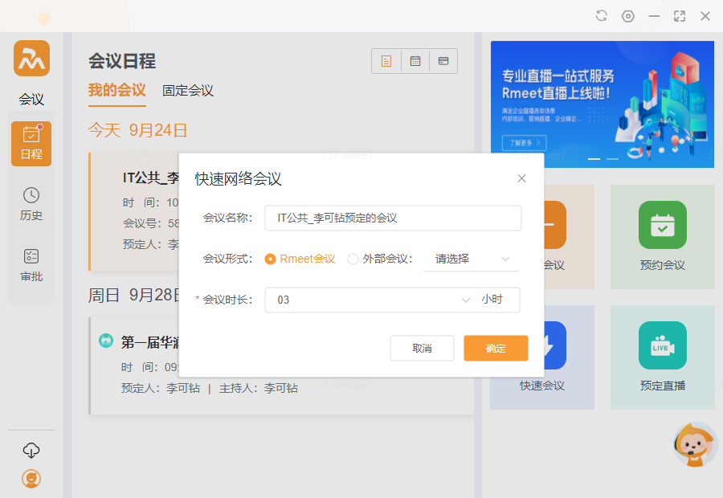Switch to the 固定会议 tab

(188, 91)
